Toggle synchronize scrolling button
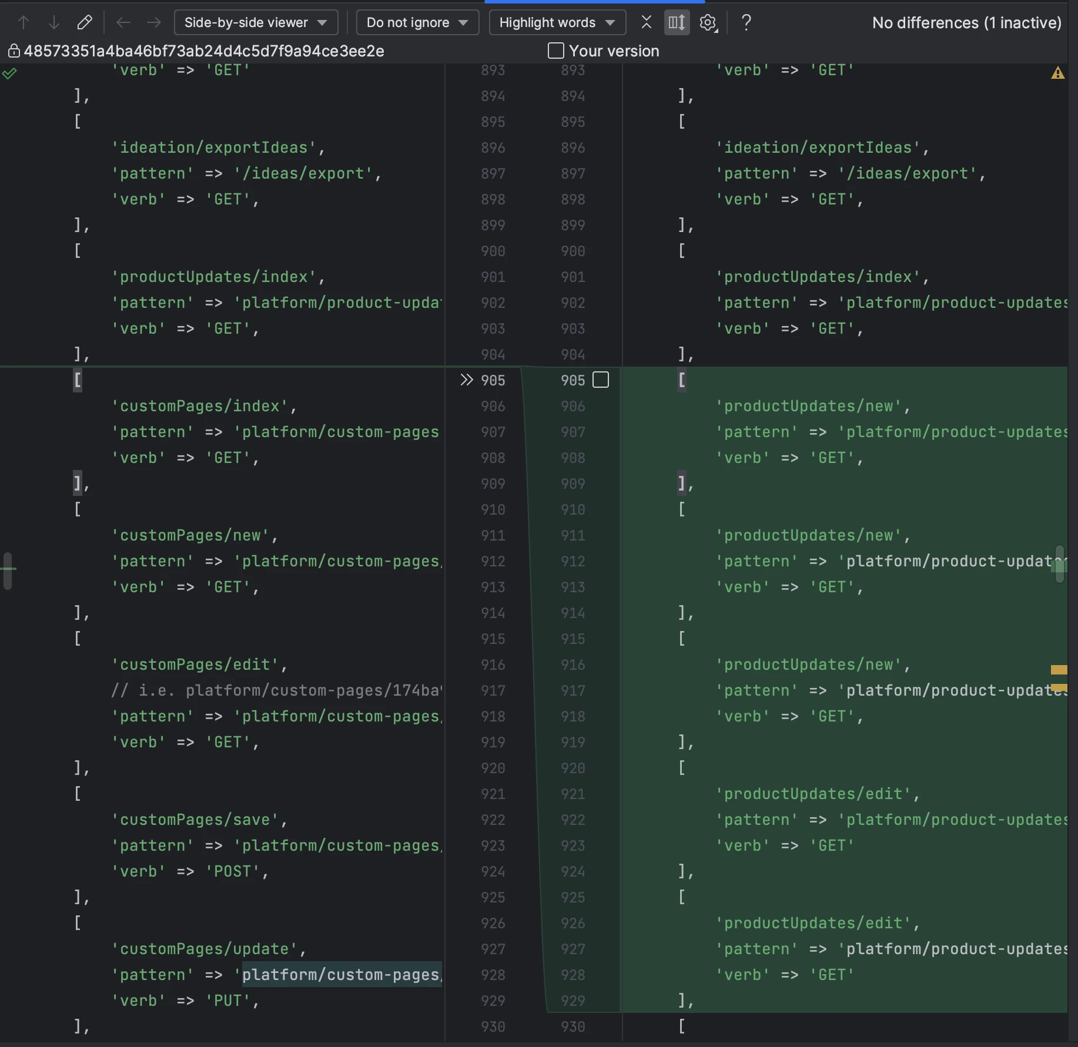This screenshot has height=1047, width=1078. click(x=677, y=23)
